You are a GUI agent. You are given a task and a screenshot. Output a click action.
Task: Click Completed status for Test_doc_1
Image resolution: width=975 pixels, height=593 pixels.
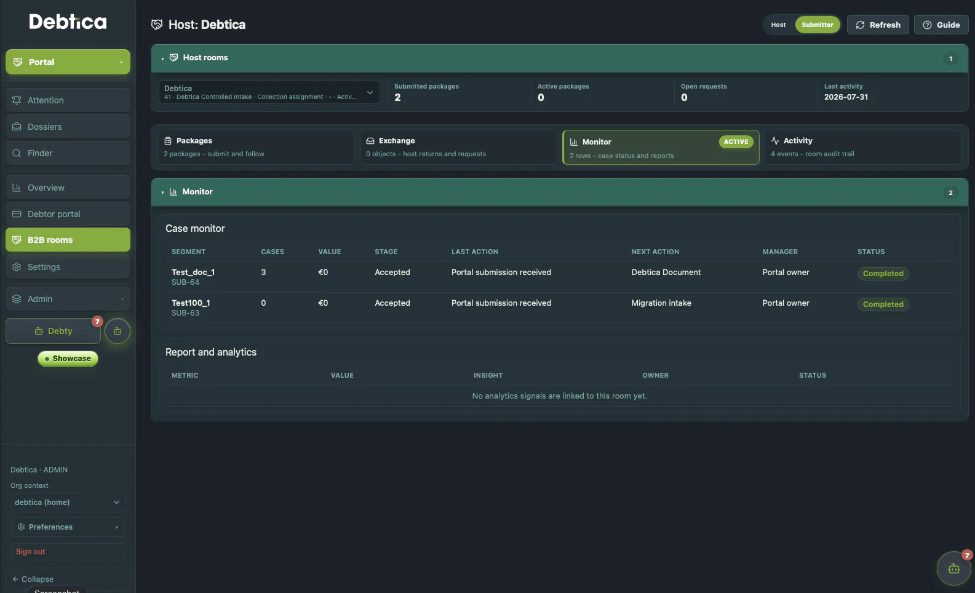[x=883, y=274]
